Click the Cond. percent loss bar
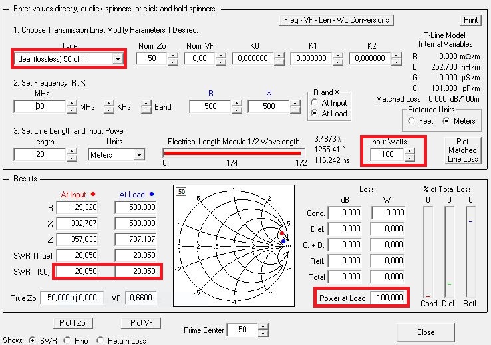491x345 pixels. point(428,252)
